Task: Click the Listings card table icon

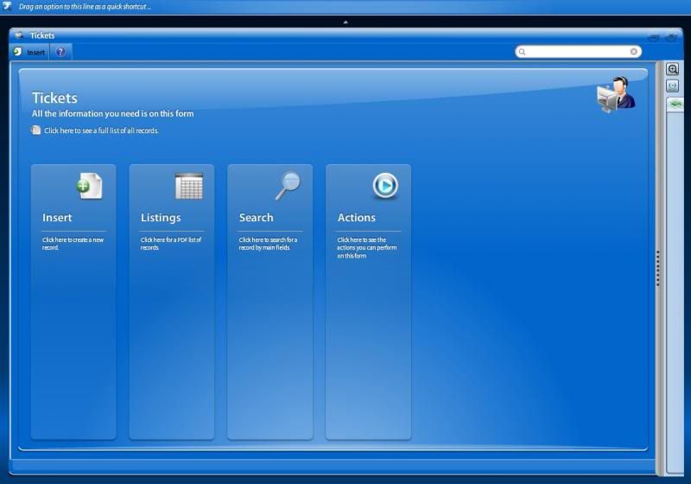Action: pos(189,186)
